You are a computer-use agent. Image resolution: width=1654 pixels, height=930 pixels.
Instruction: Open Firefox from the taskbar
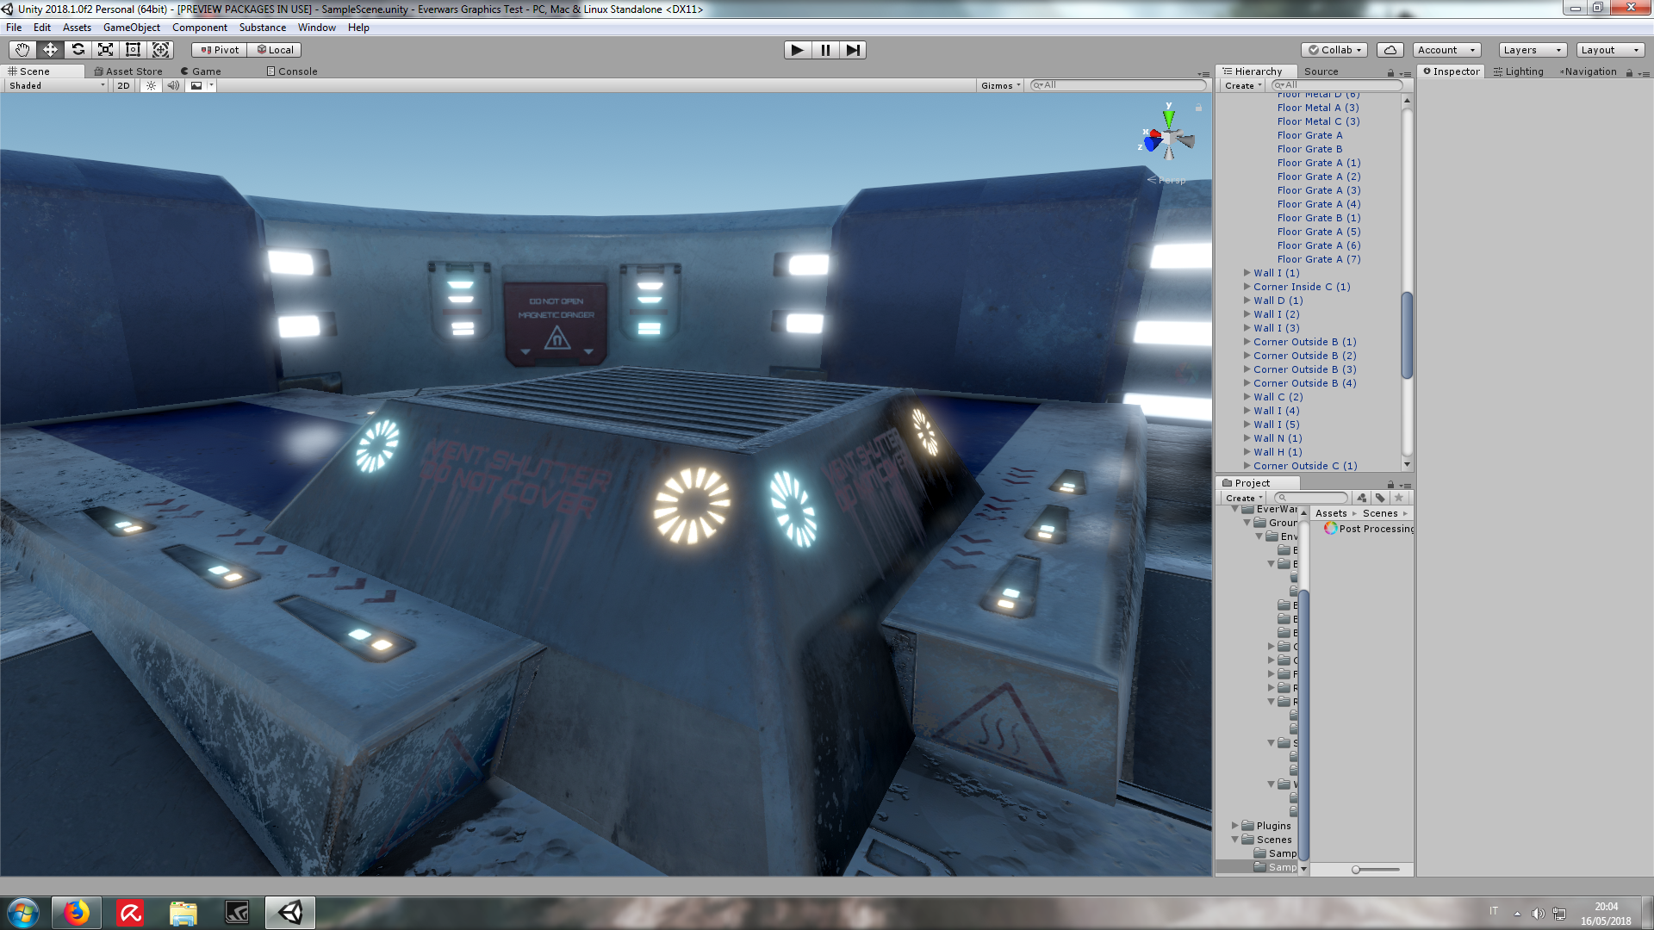(x=76, y=913)
